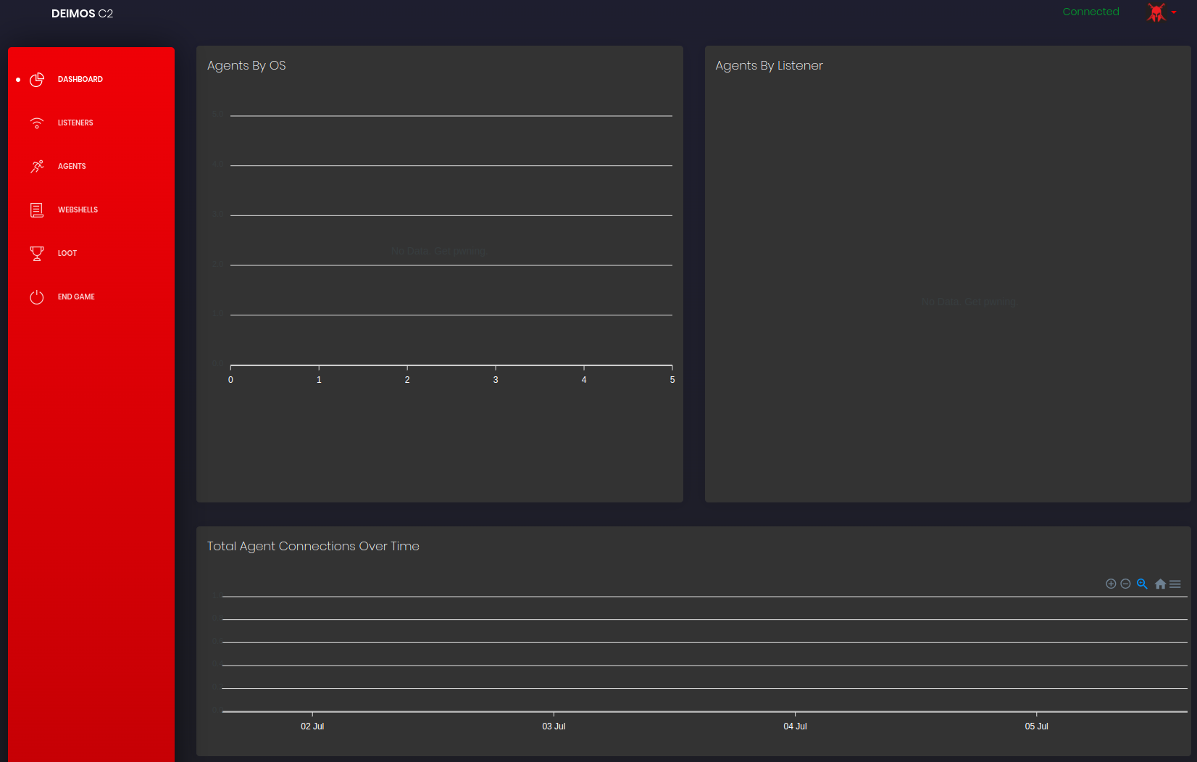
Task: Zoom in on the connections chart
Action: (1111, 584)
